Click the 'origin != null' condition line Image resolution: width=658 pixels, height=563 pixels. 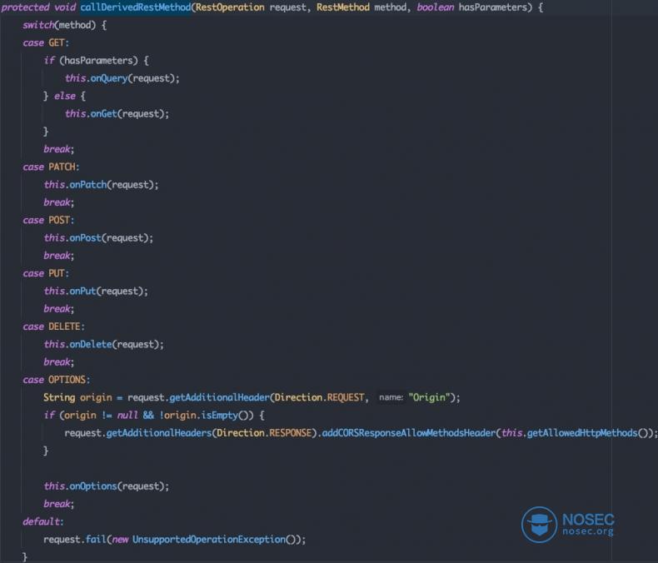pos(154,416)
